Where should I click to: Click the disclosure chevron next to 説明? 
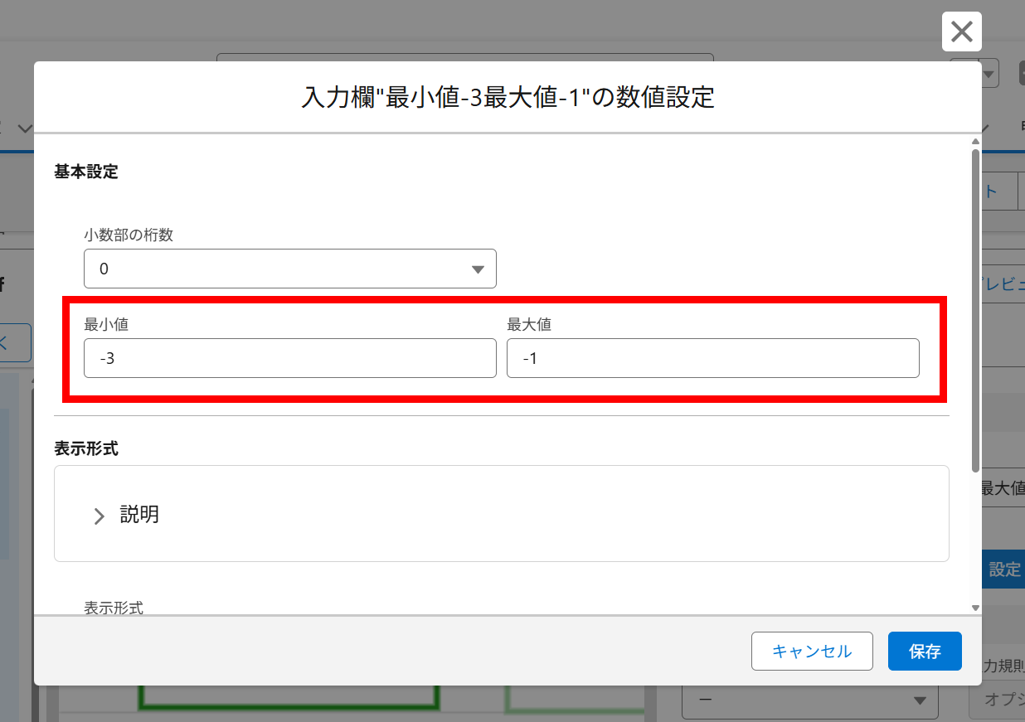(x=98, y=515)
